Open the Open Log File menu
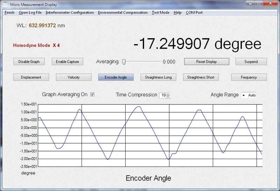Viewport: 280px width, 191px height. [x=30, y=13]
